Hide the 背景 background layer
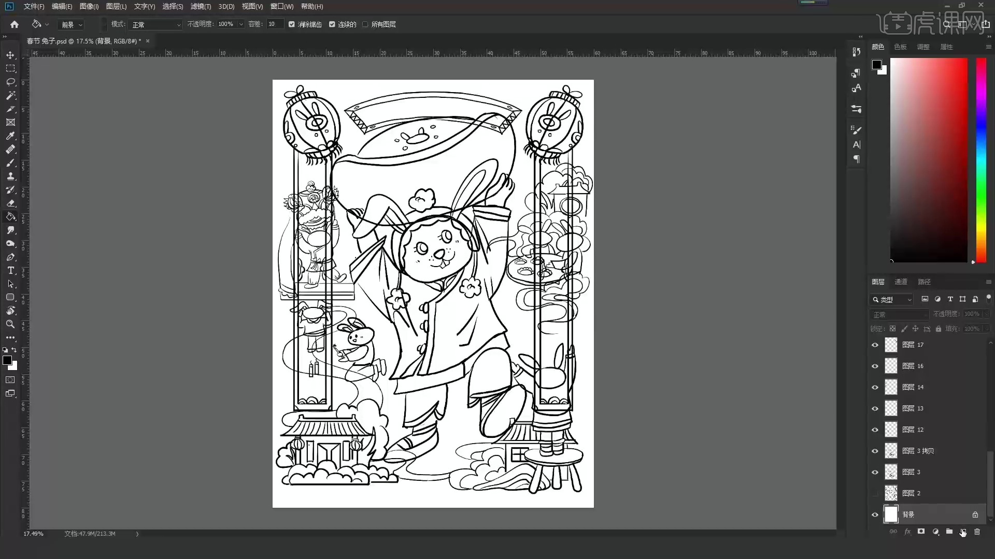This screenshot has height=559, width=995. [875, 514]
